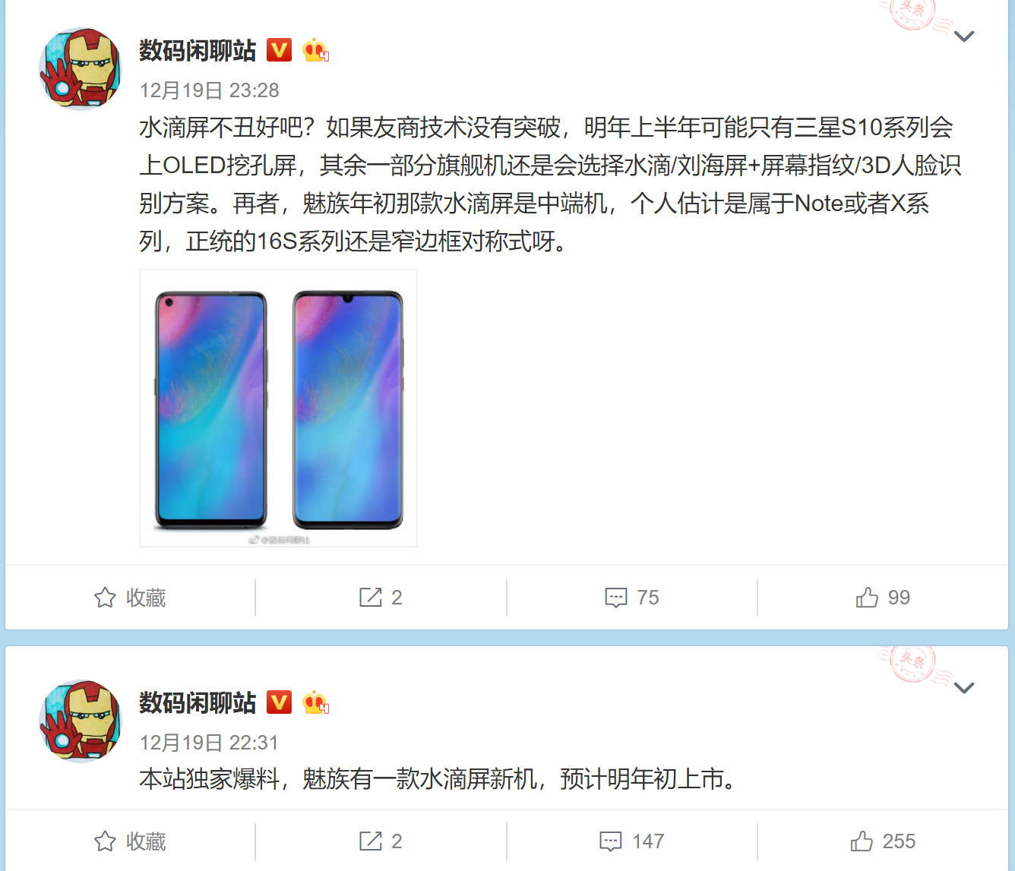This screenshot has width=1015, height=871.
Task: Like the second post showing 255
Action: pos(883,841)
